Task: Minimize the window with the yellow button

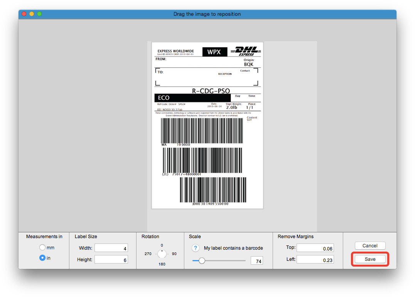Action: pos(32,14)
